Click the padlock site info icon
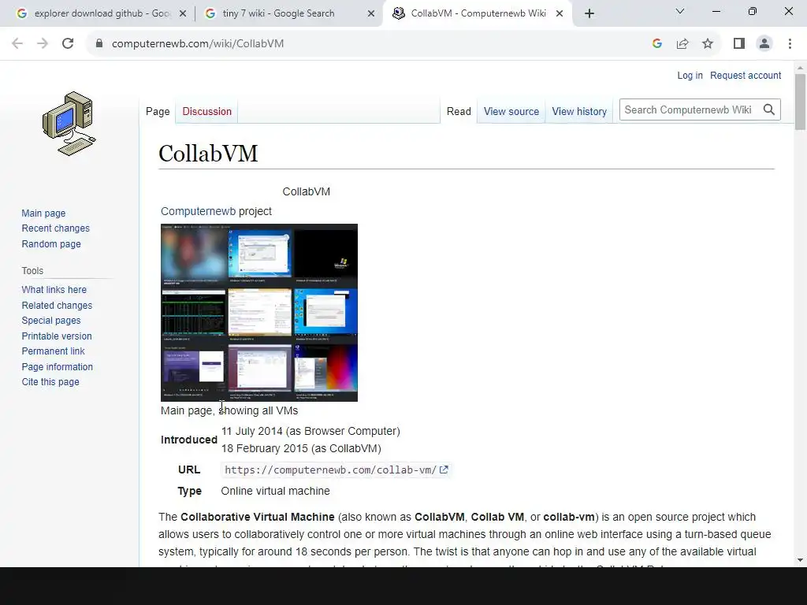807x605 pixels. 99,44
